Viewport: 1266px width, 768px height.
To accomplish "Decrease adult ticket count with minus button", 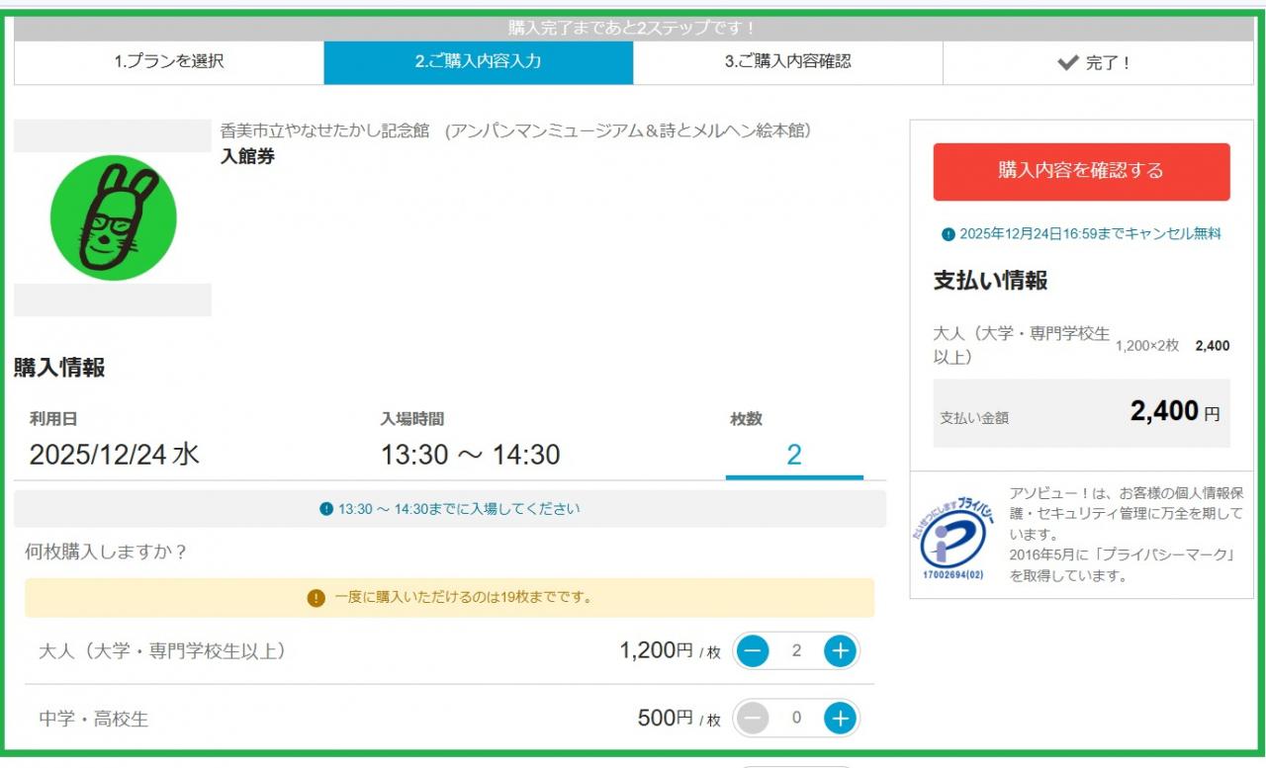I will point(753,650).
